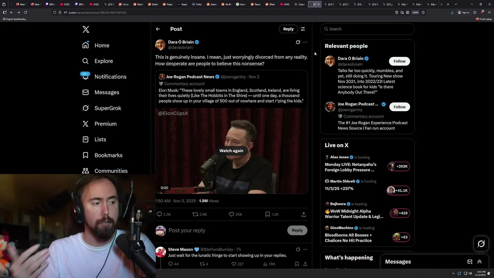This screenshot has height=278, width=494.
Task: Open Steve Mason's profile name
Action: click(181, 249)
